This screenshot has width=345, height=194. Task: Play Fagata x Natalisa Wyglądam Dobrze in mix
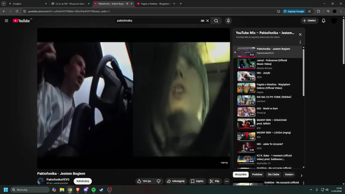[x=268, y=88]
